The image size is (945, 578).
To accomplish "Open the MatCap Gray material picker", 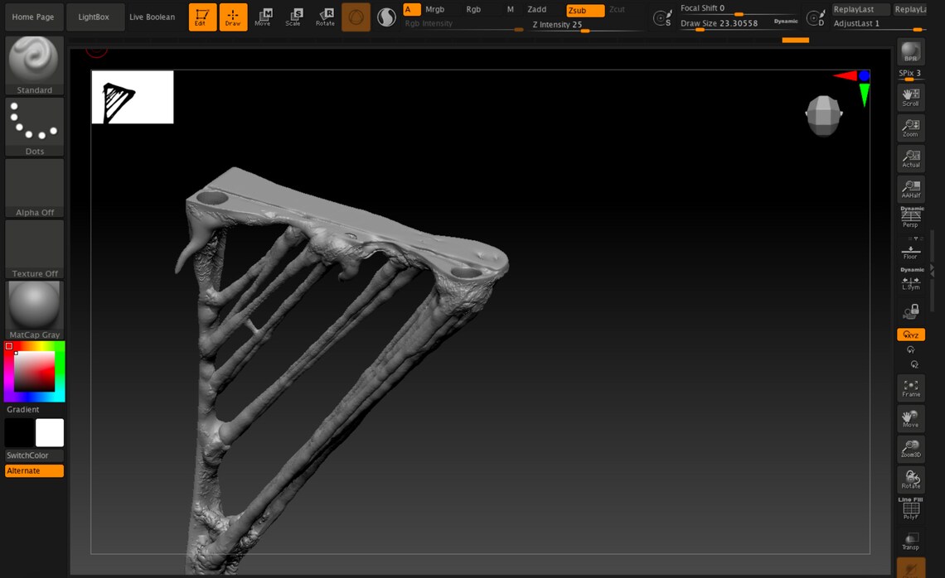I will point(34,310).
